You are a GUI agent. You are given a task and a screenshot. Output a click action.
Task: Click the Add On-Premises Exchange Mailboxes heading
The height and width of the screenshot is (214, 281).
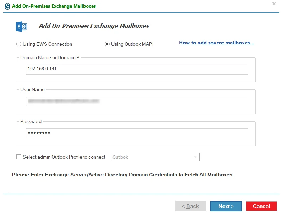94,26
